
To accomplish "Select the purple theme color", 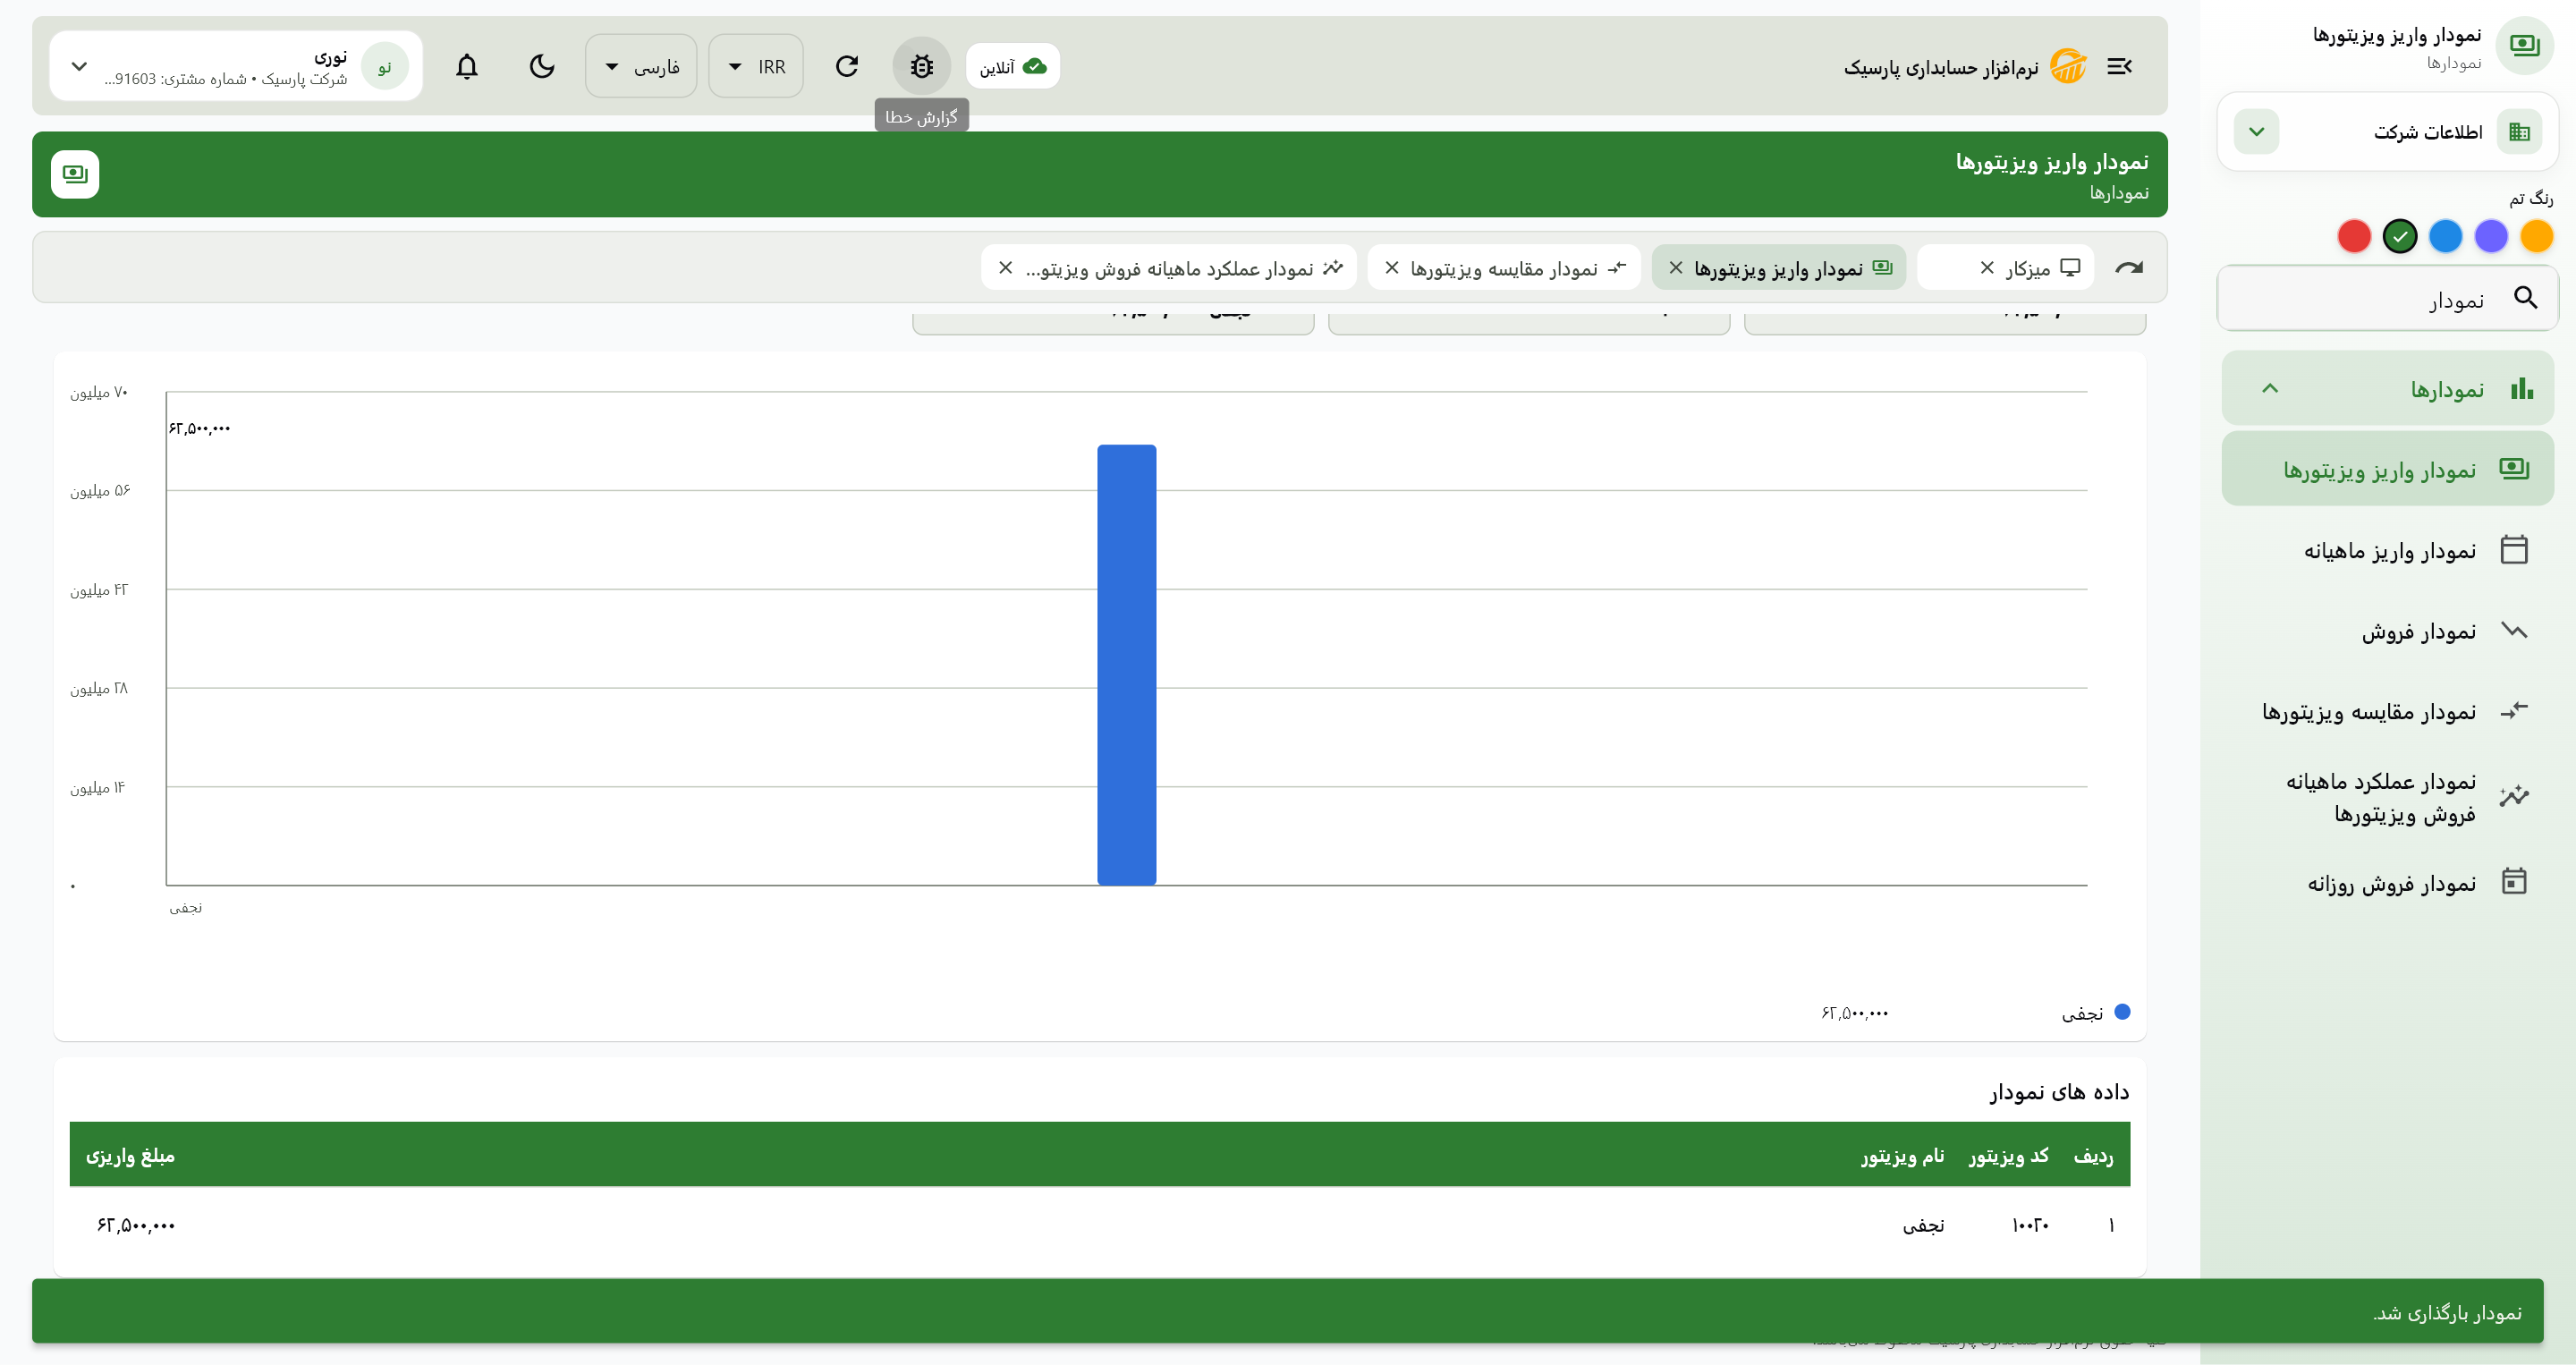I will click(x=2491, y=236).
